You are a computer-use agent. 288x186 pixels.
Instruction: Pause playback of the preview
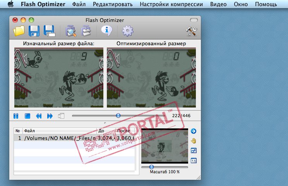16,116
